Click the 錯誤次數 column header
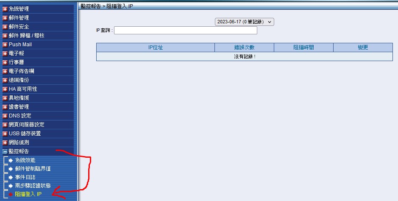The height and width of the screenshot is (201, 398). [244, 47]
